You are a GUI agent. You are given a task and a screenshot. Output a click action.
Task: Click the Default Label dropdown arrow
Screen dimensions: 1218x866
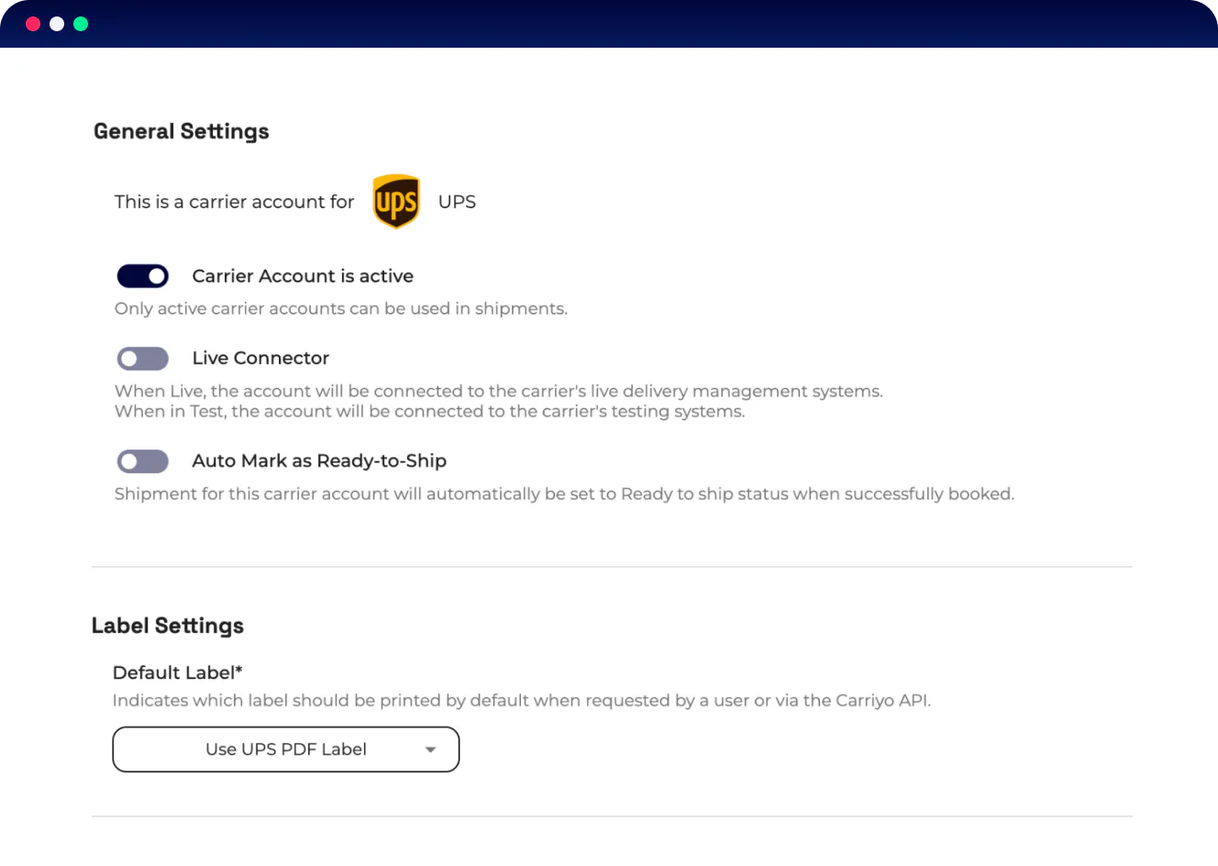coord(430,749)
